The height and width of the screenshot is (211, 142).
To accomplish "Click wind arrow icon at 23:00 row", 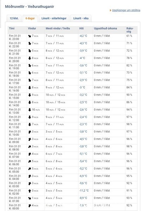I will pos(30,36).
